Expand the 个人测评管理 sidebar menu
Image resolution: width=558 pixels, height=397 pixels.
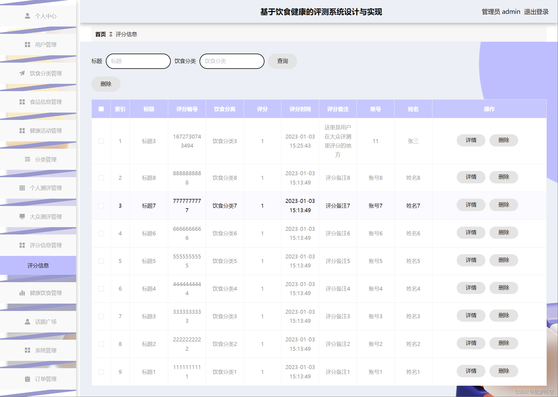[x=38, y=188]
